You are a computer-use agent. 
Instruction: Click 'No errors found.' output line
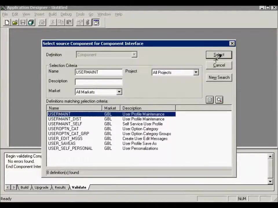(21, 161)
